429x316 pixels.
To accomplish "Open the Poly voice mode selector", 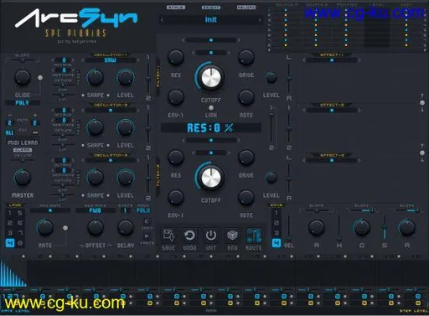I will pos(22,103).
